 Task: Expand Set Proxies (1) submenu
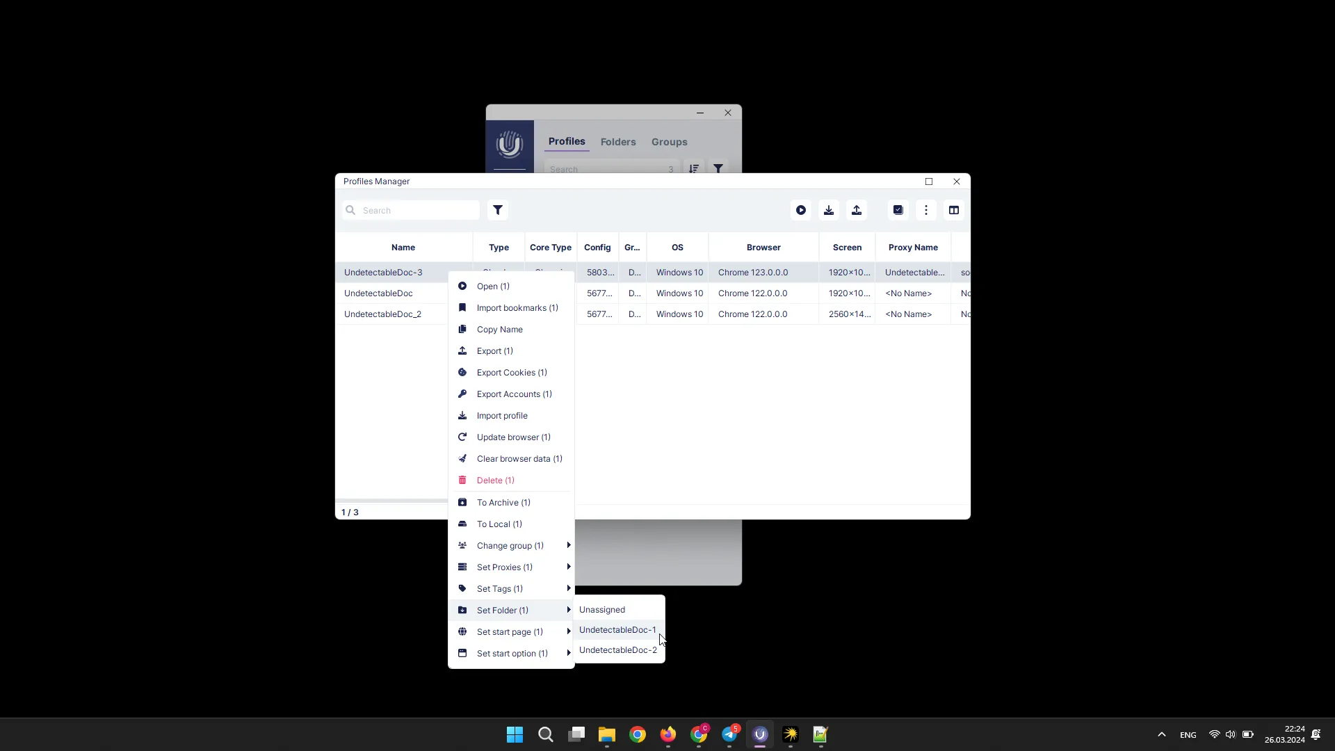coord(569,567)
